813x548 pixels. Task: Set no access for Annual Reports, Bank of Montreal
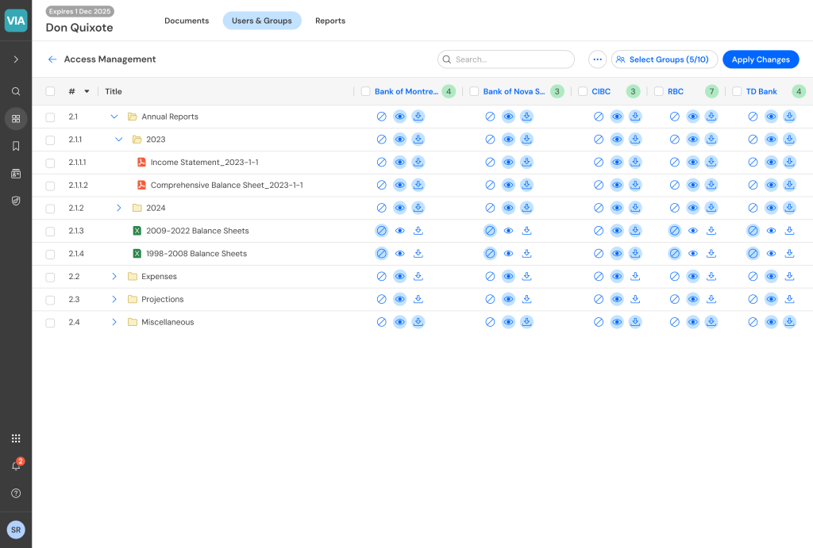pos(382,117)
